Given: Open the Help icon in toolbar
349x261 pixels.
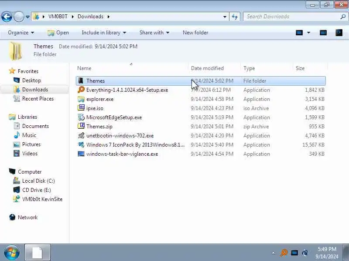Looking at the screenshot, I should (339, 33).
